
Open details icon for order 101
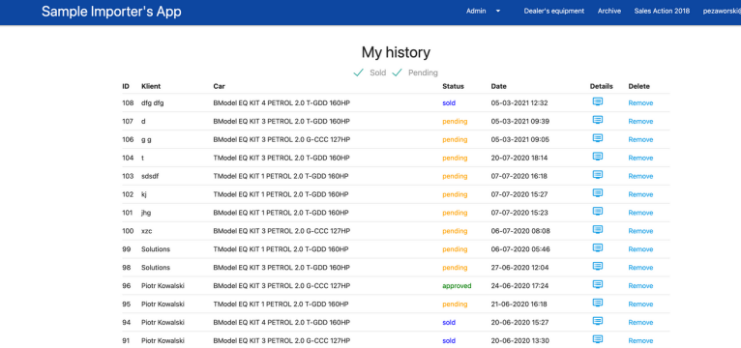[x=597, y=211]
